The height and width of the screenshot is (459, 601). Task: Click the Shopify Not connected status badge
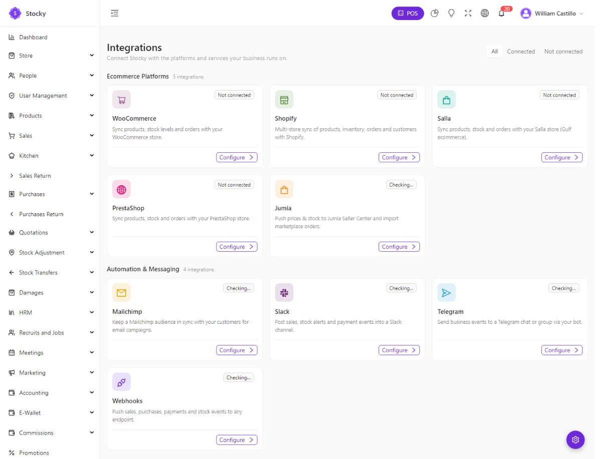pyautogui.click(x=397, y=95)
